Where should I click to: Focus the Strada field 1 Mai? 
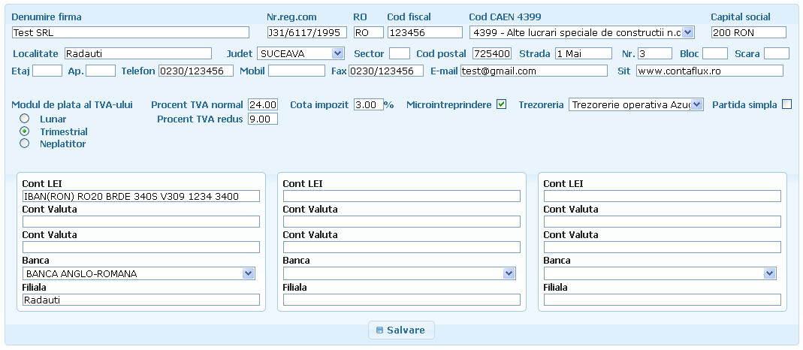click(584, 53)
